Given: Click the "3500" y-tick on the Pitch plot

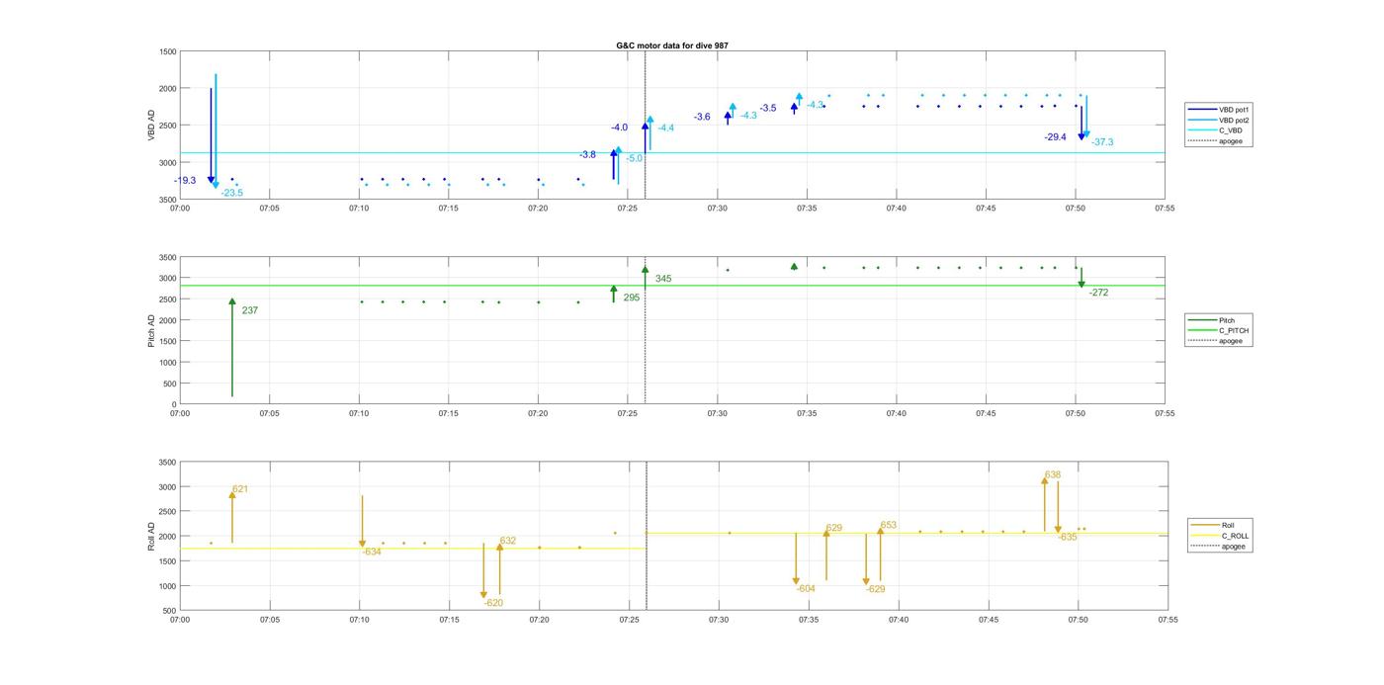Looking at the screenshot, I should pyautogui.click(x=166, y=257).
